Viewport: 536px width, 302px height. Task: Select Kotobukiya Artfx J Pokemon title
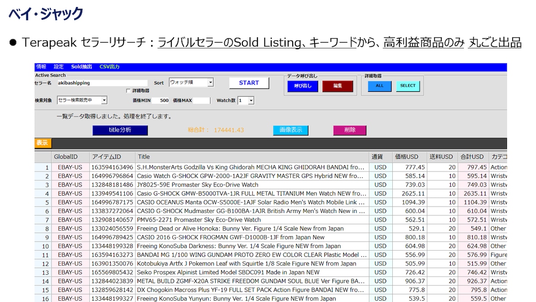pyautogui.click(x=252, y=264)
